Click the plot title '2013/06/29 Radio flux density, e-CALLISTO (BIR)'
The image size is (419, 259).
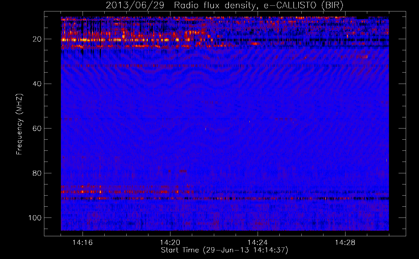pyautogui.click(x=225, y=5)
